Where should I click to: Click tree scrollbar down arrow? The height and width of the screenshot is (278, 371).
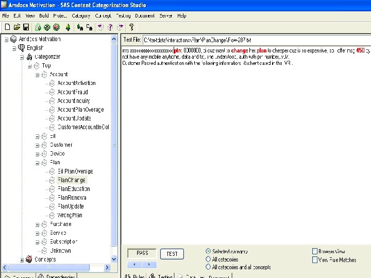tap(114, 259)
